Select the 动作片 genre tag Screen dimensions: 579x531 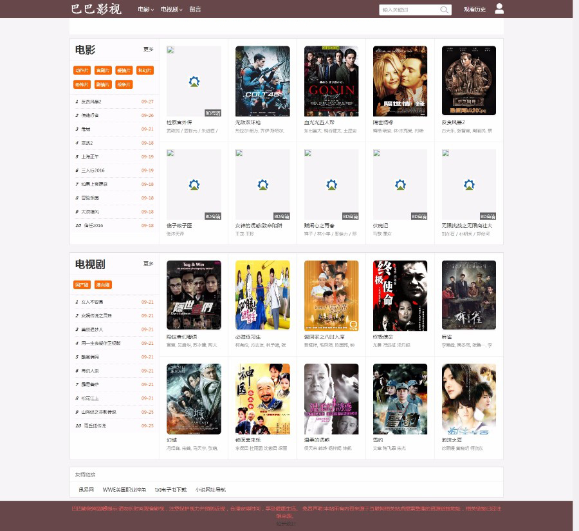pyautogui.click(x=82, y=70)
